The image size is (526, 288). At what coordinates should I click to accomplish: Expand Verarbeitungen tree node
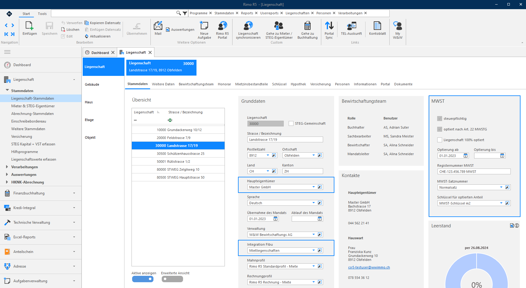[x=7, y=167]
